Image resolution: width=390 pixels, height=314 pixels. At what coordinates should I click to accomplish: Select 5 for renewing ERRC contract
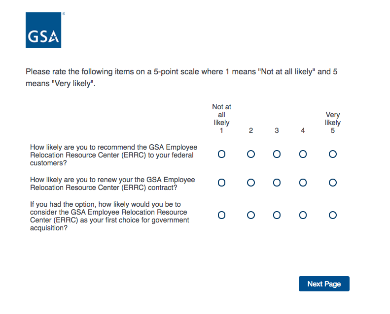333,183
